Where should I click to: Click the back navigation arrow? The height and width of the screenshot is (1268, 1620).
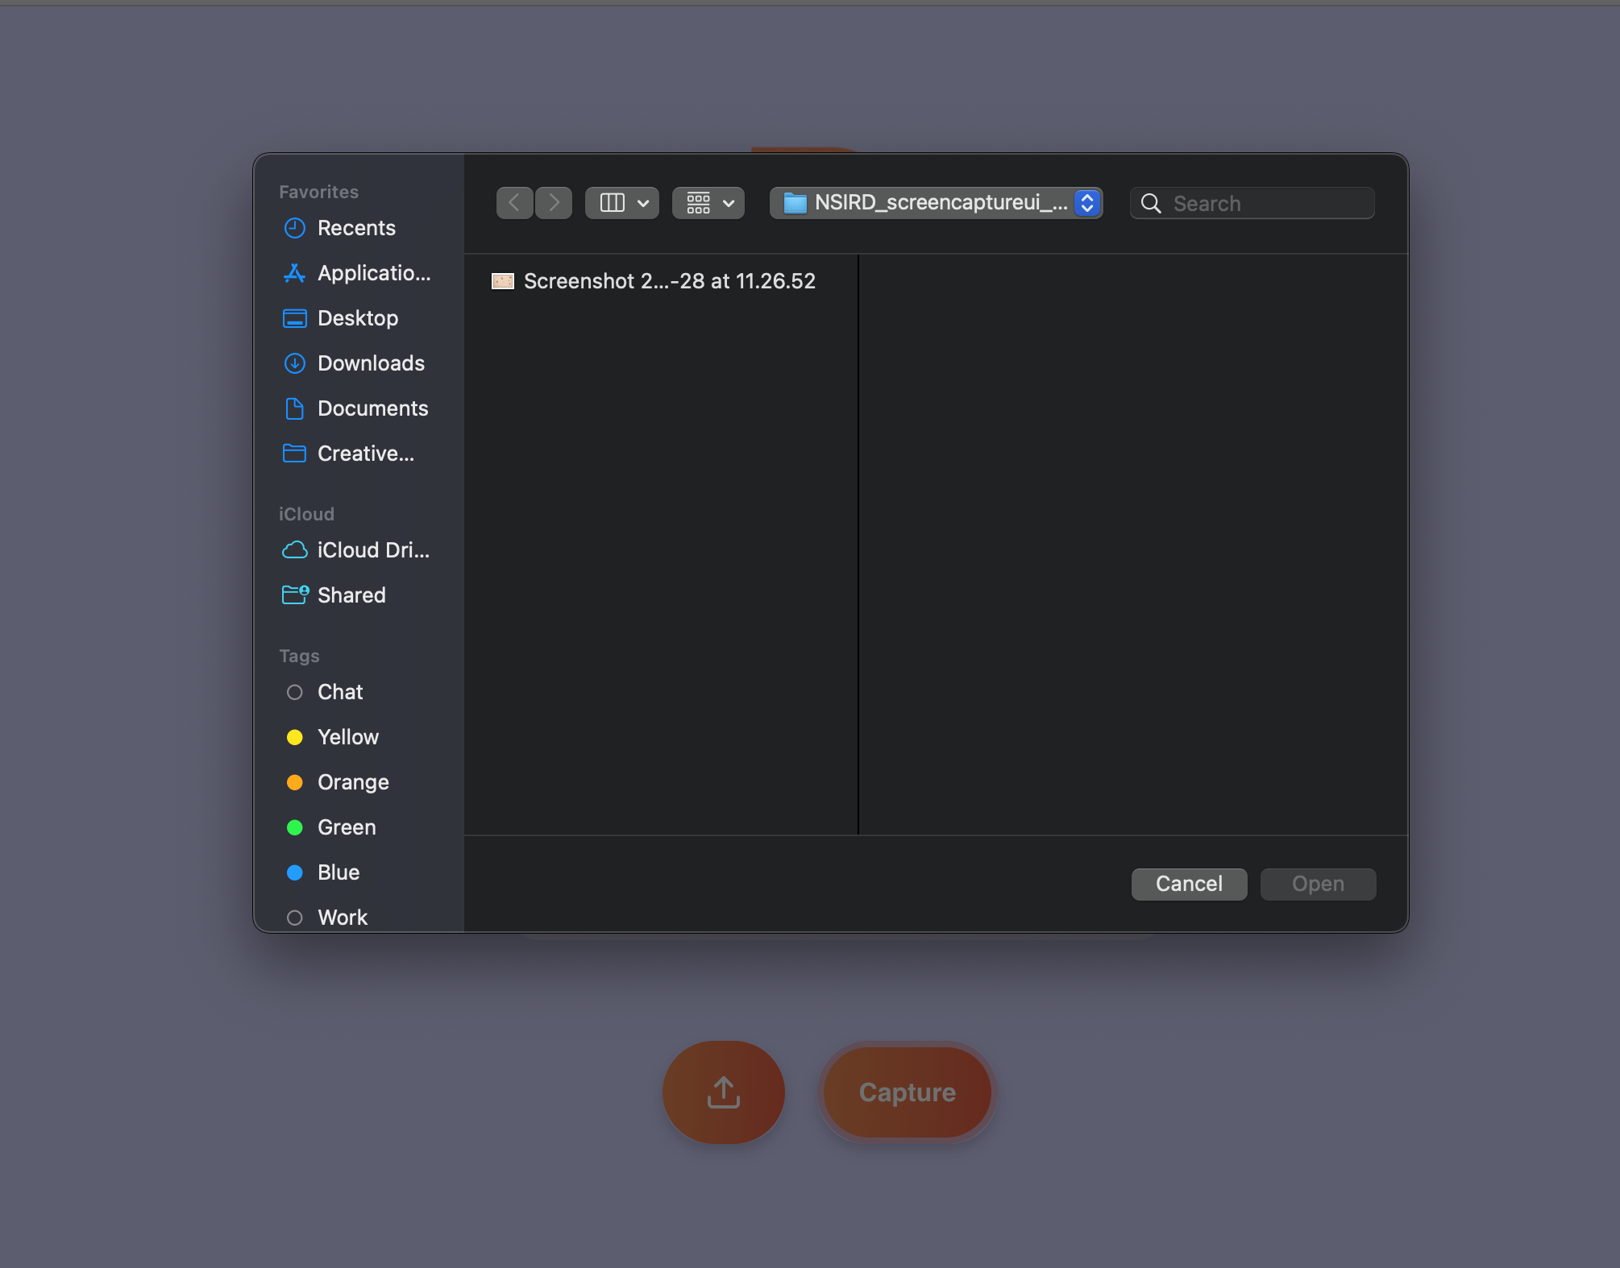(x=514, y=203)
